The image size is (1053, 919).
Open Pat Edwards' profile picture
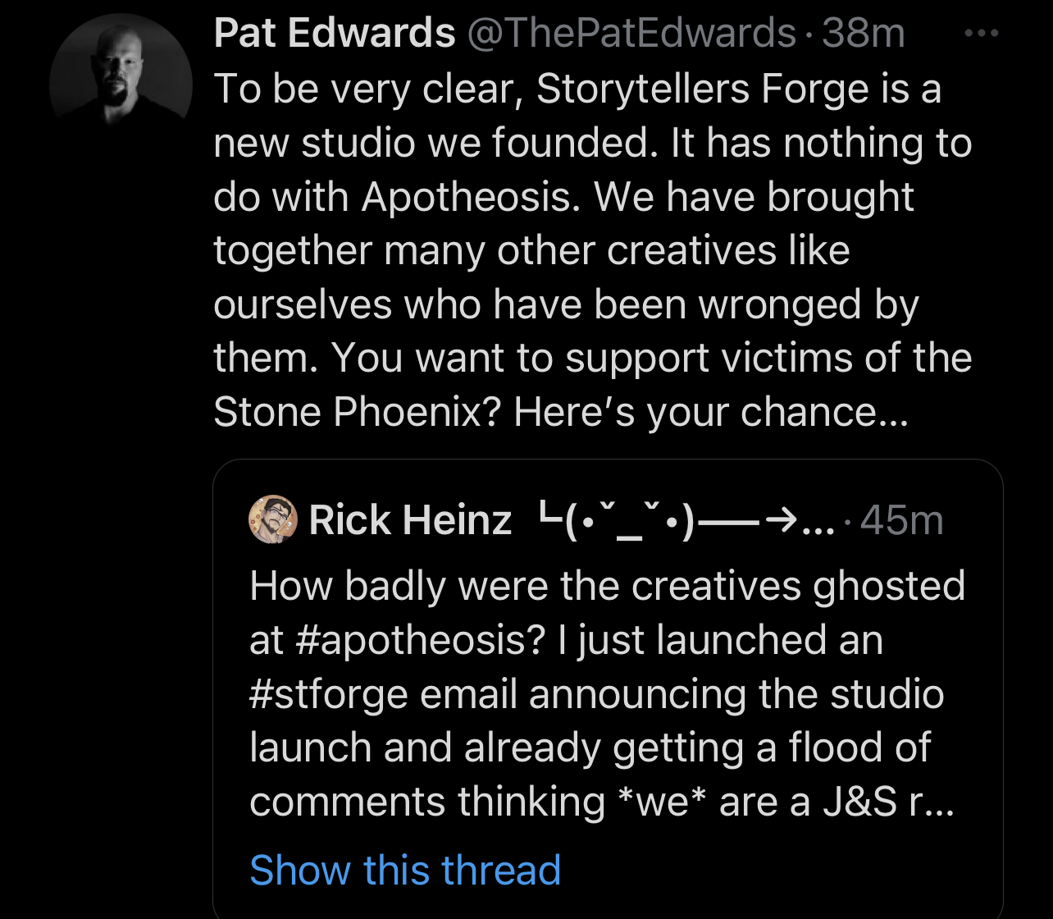pyautogui.click(x=121, y=85)
